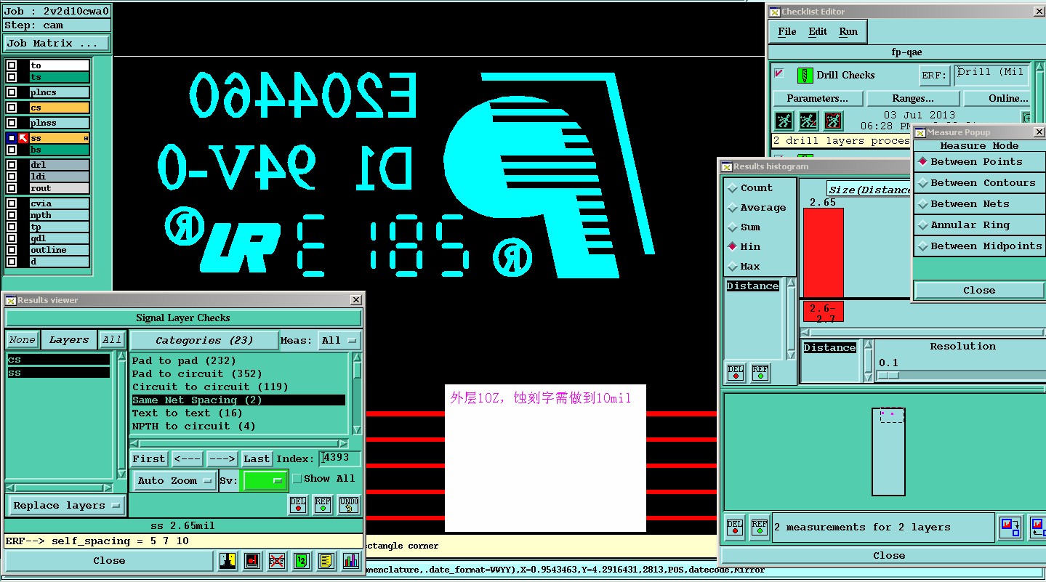Toggle the 'drl' layer checkbox
1046x582 pixels.
point(12,165)
